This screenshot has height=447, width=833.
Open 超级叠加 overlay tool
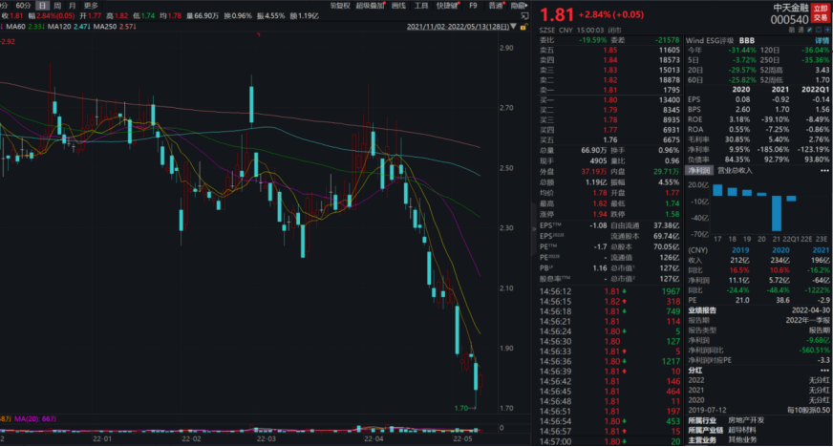pos(370,6)
